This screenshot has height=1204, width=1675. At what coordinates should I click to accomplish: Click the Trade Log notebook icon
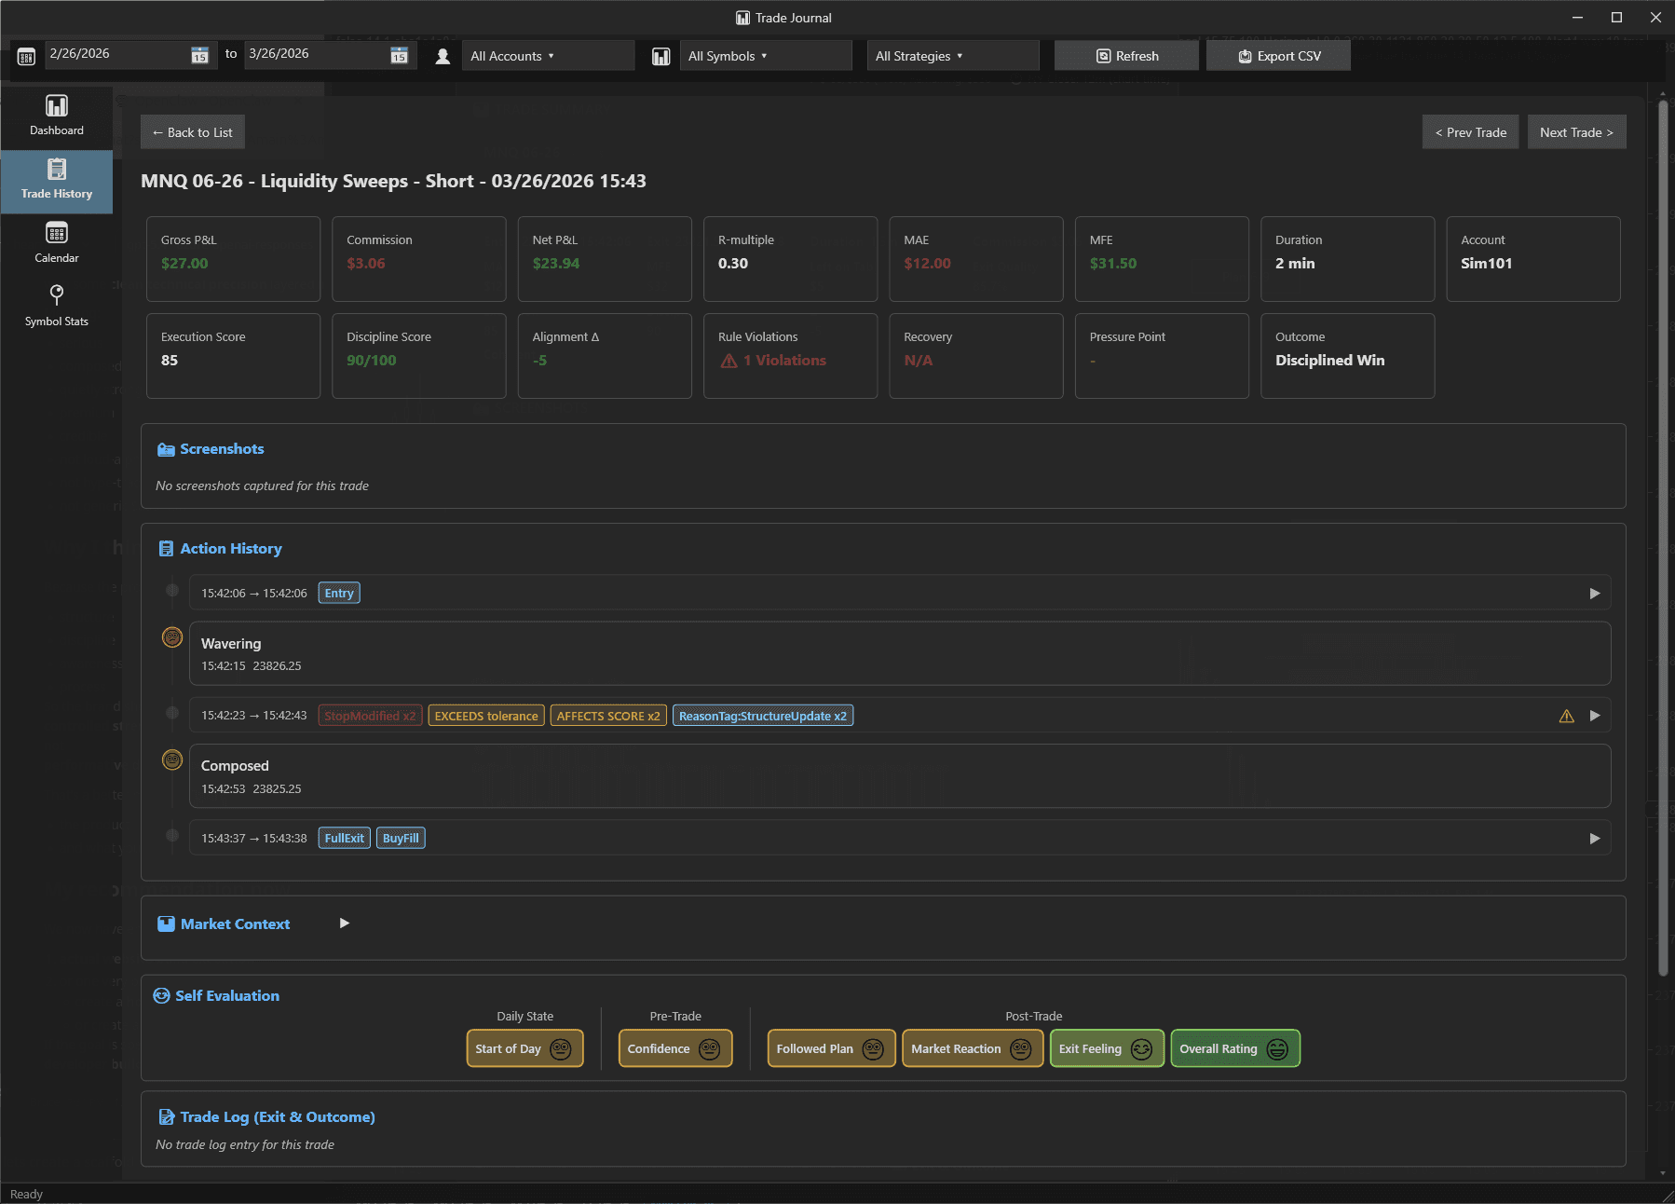click(165, 1116)
